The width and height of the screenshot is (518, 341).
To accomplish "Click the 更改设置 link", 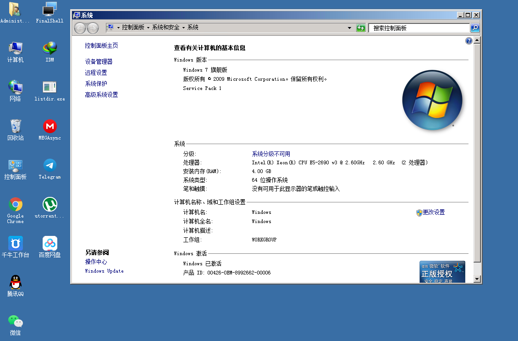I will pyautogui.click(x=433, y=212).
